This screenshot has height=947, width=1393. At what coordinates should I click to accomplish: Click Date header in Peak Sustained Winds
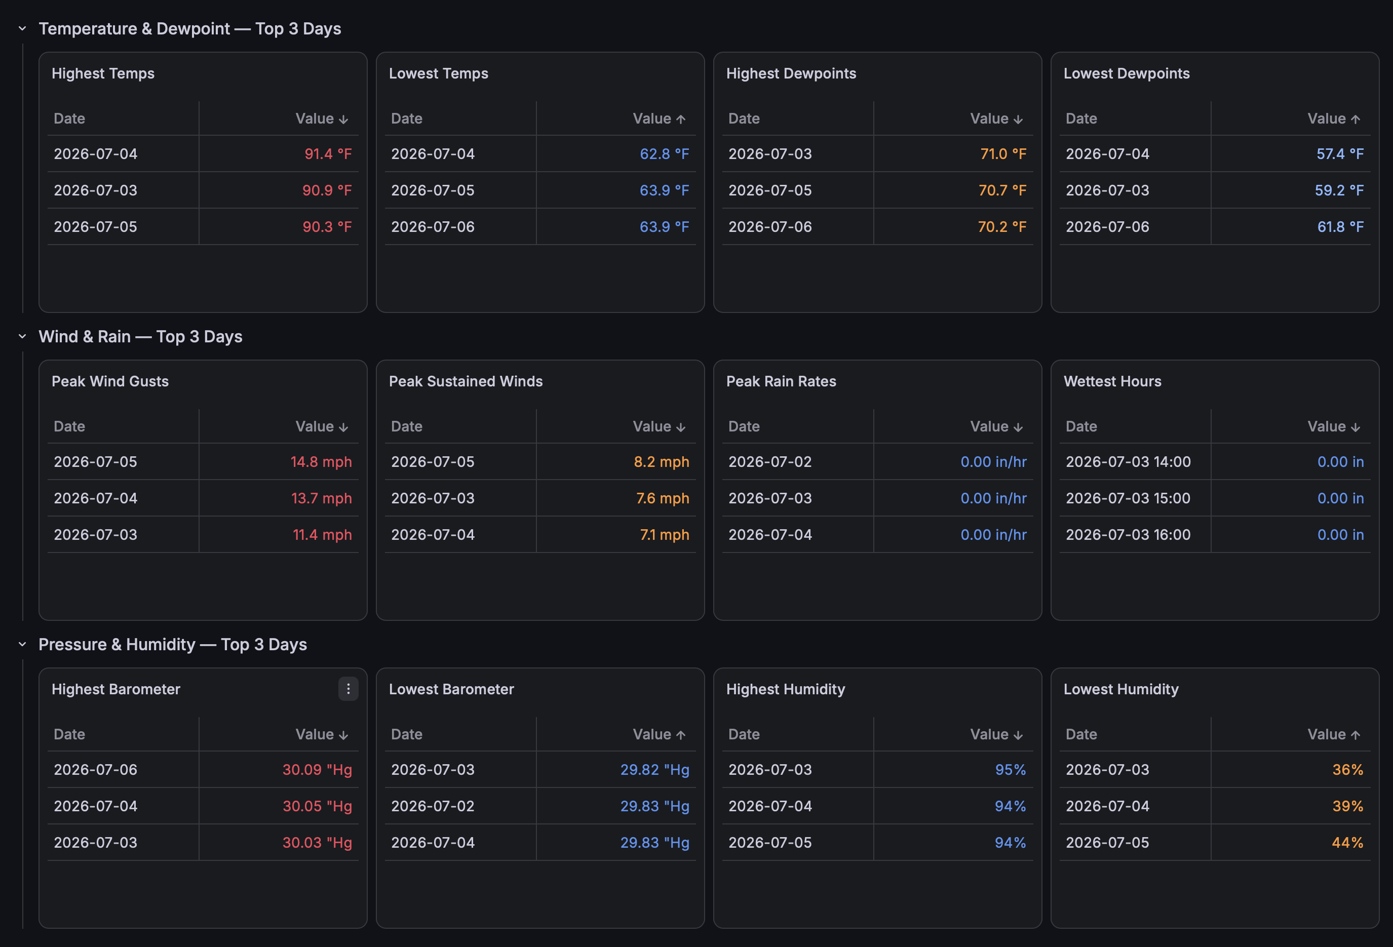point(407,427)
